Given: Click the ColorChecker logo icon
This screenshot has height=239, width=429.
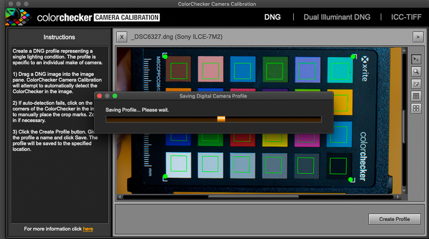Looking at the screenshot, I should [17, 17].
